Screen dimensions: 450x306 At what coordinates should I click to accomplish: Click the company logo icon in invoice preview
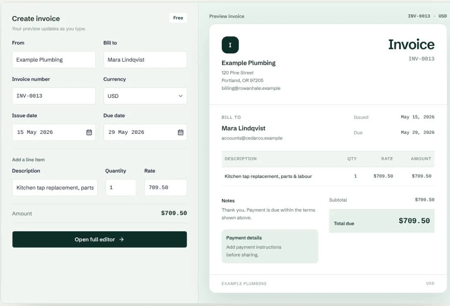click(230, 45)
